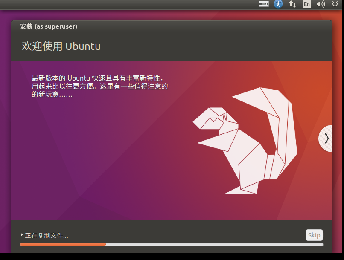Open the accessibility menu icon
Viewport: 344px width, 260px height.
[278, 4]
